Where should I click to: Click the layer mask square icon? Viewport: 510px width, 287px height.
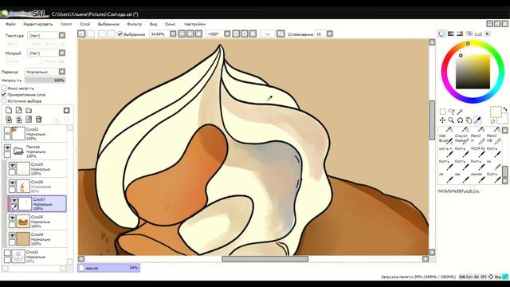(x=66, y=110)
